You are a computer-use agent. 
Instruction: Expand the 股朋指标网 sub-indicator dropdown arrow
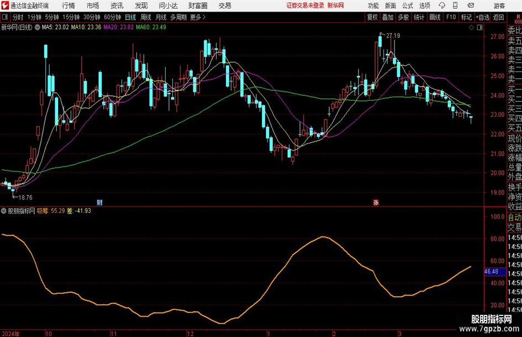tap(4, 211)
